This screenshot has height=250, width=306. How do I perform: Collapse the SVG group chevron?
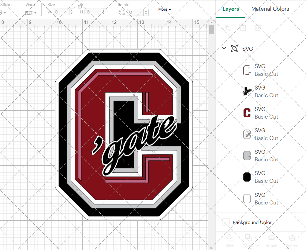(224, 48)
